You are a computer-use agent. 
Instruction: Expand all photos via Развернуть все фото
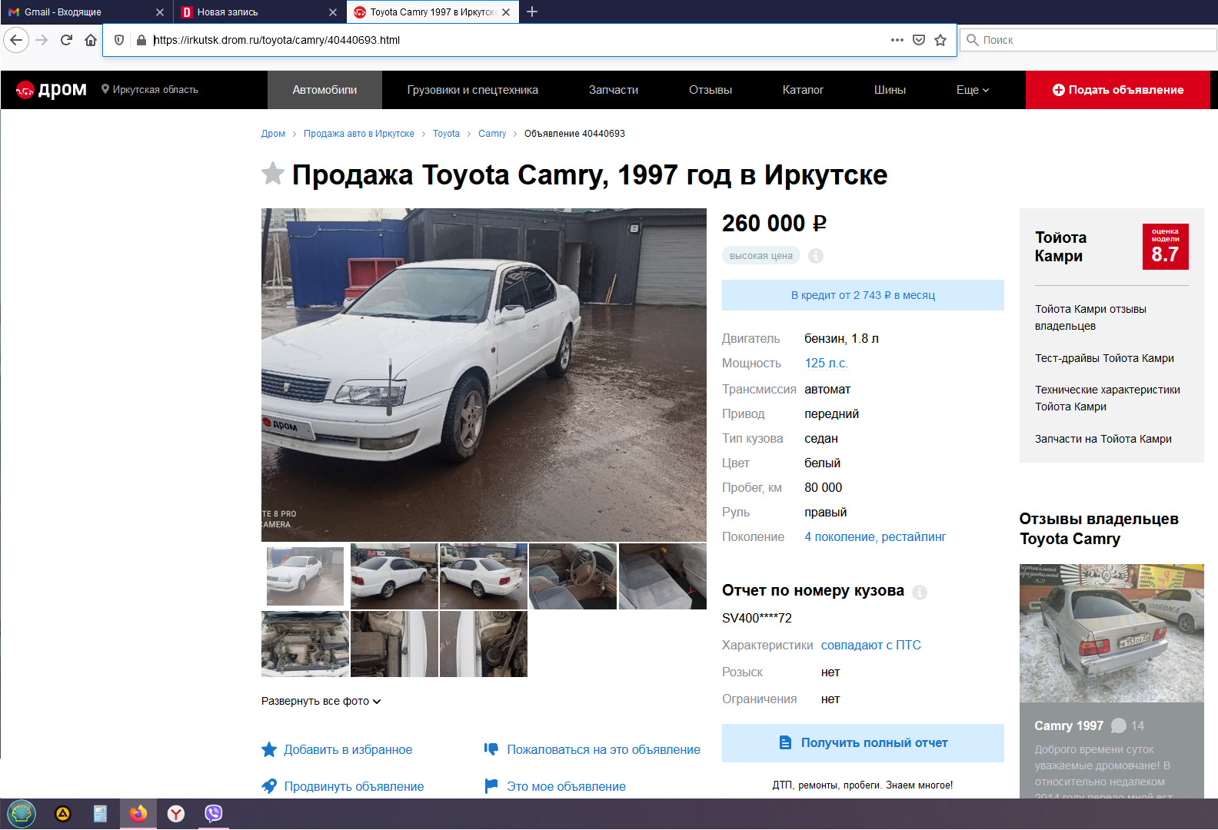(x=321, y=701)
